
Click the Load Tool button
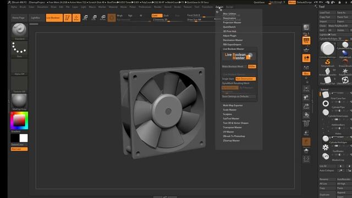327,13
